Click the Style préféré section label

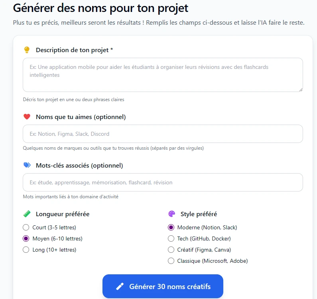[199, 214]
